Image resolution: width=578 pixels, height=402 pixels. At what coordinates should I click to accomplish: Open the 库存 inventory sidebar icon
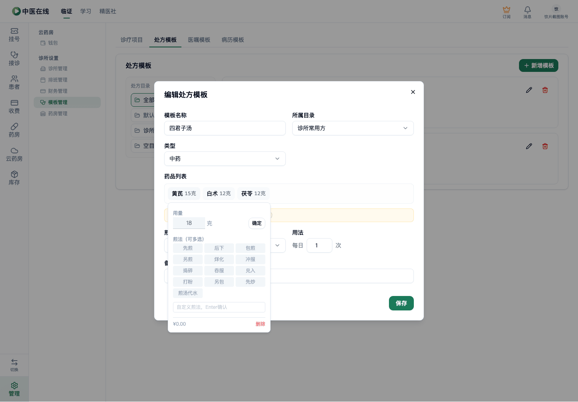[14, 178]
